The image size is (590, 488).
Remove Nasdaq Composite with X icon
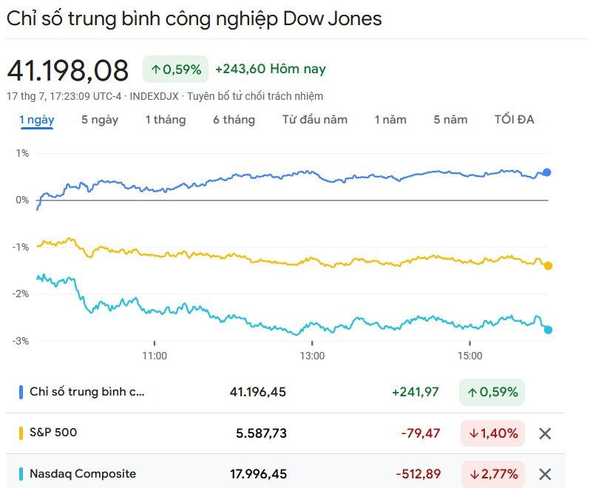545,474
